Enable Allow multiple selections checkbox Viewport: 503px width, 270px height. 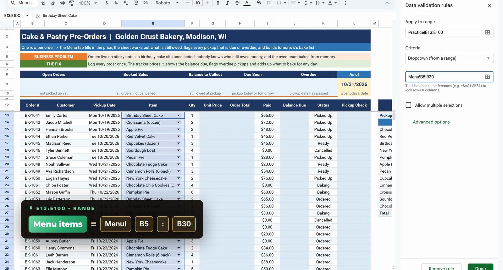(408, 105)
